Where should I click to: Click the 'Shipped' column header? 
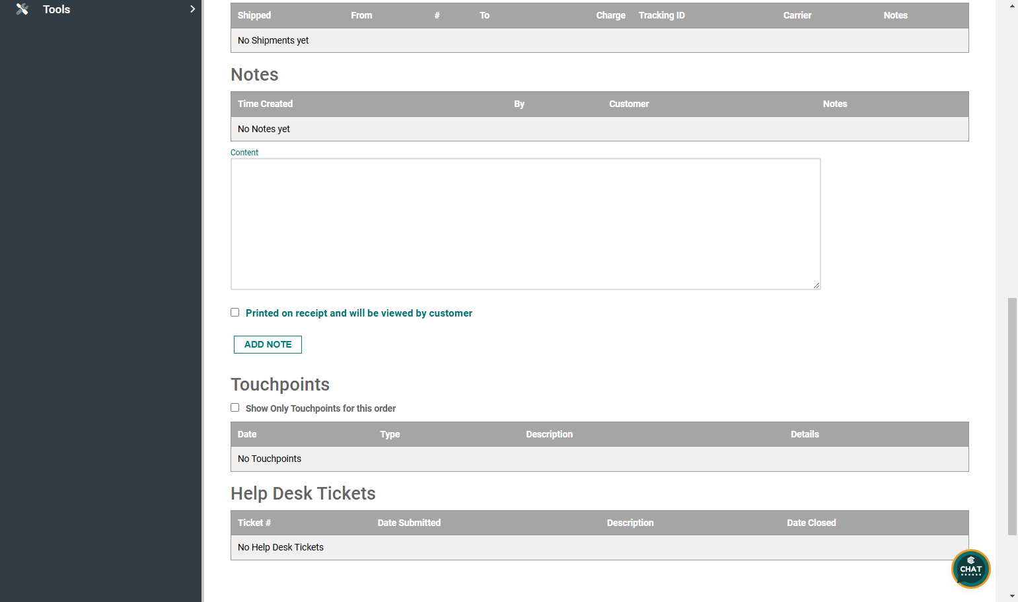(254, 15)
